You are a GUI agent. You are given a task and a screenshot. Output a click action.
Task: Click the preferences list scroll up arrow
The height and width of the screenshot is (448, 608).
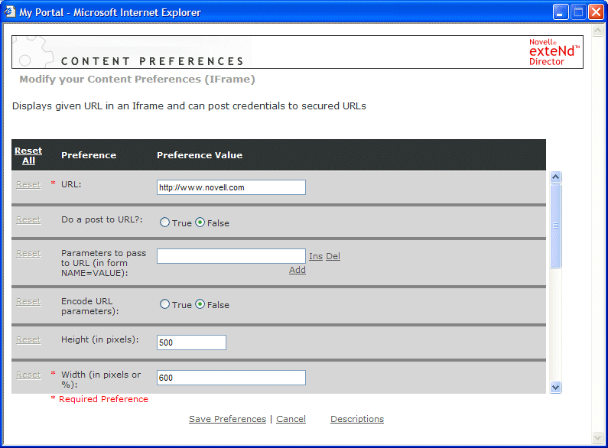pyautogui.click(x=556, y=177)
